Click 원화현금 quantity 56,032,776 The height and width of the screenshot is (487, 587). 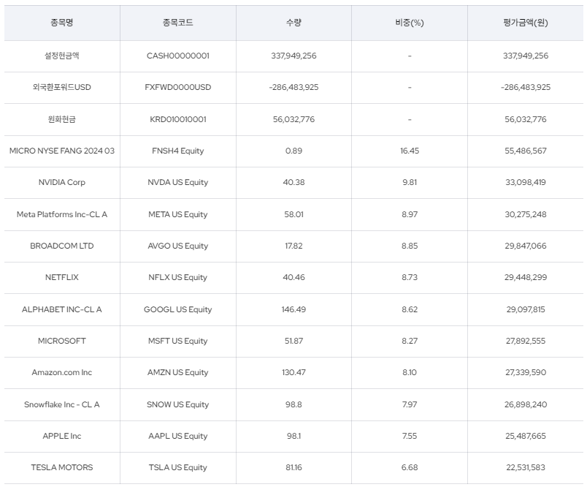pyautogui.click(x=294, y=119)
